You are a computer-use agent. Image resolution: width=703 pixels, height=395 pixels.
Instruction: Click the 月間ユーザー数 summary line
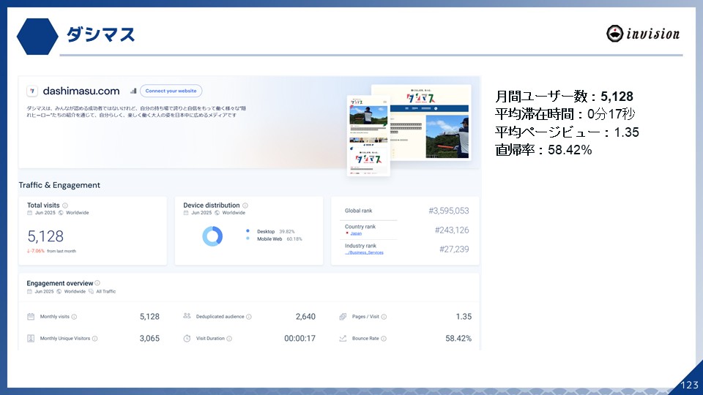click(564, 97)
